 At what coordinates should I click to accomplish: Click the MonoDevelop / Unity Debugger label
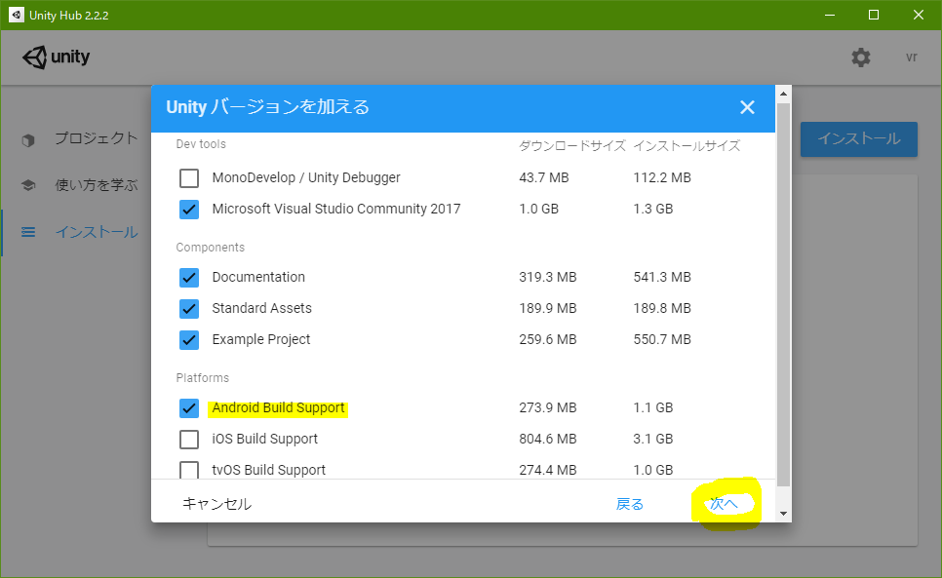click(x=306, y=177)
